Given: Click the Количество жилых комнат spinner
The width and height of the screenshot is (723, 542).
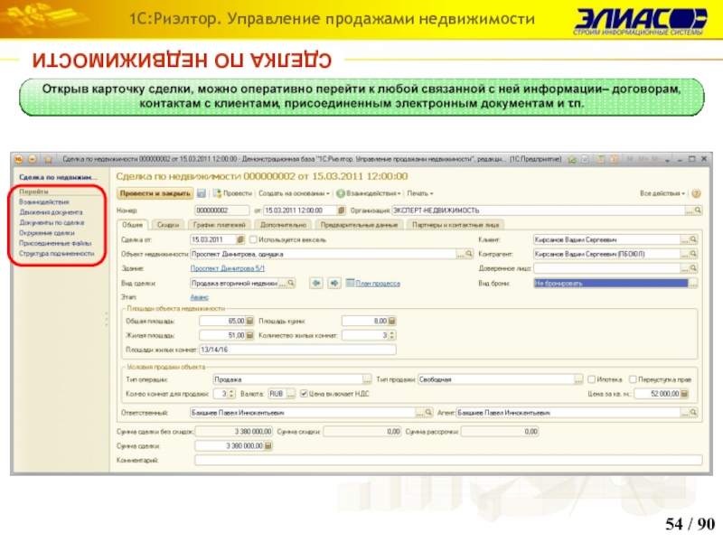Looking at the screenshot, I should [392, 335].
